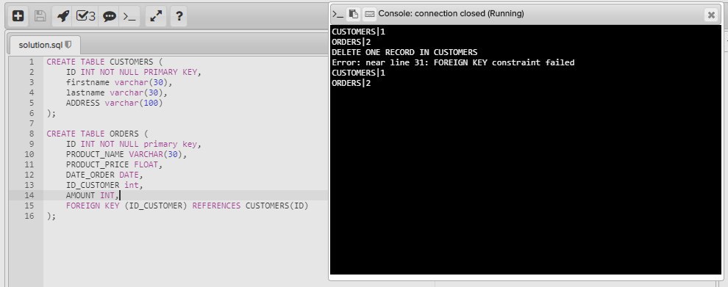The height and width of the screenshot is (287, 728).
Task: Click the first 'CUSTOMERS|1' console output line
Action: point(358,32)
